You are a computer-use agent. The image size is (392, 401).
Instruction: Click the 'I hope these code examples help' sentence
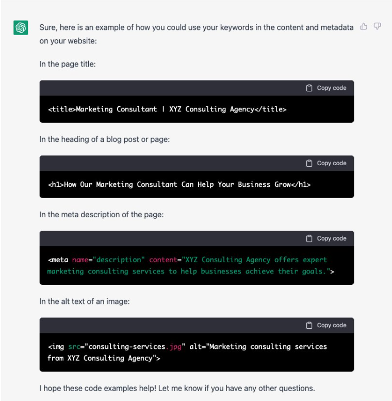(177, 388)
